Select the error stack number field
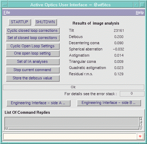147x144 pixels. coord(132,94)
